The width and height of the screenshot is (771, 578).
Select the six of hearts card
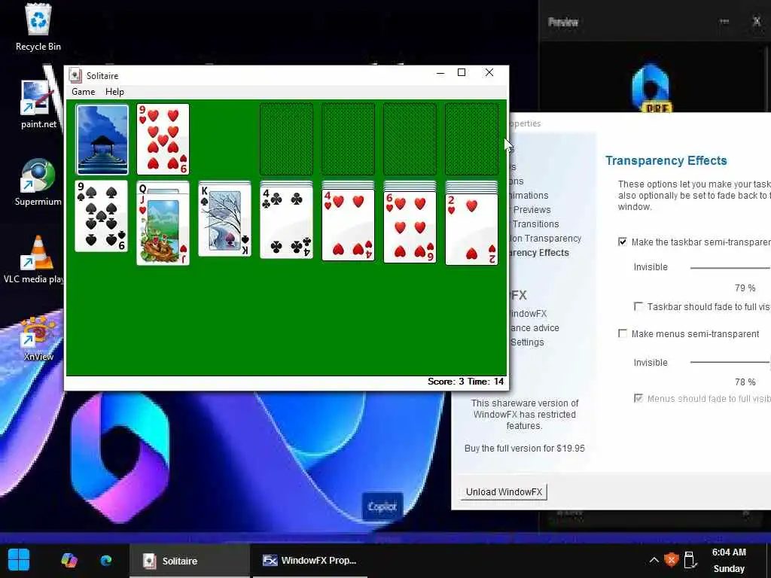(410, 227)
